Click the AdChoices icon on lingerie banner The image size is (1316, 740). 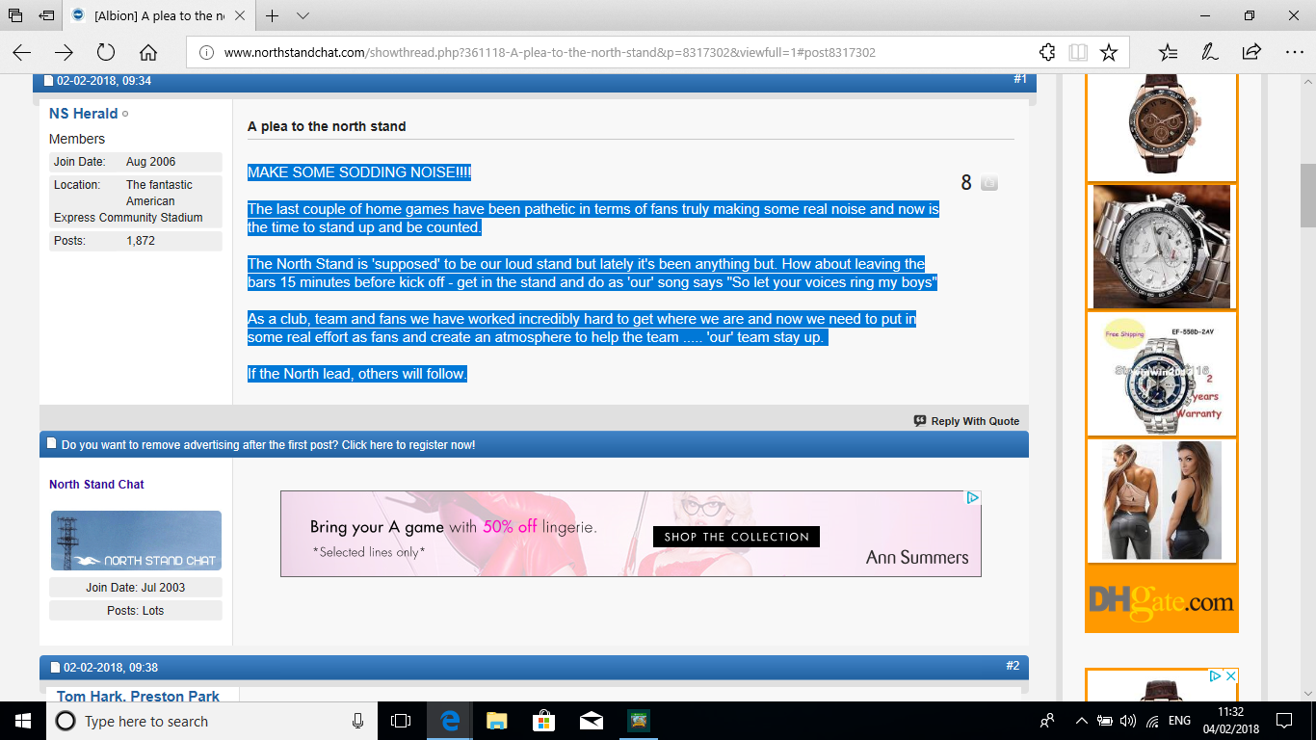[973, 498]
